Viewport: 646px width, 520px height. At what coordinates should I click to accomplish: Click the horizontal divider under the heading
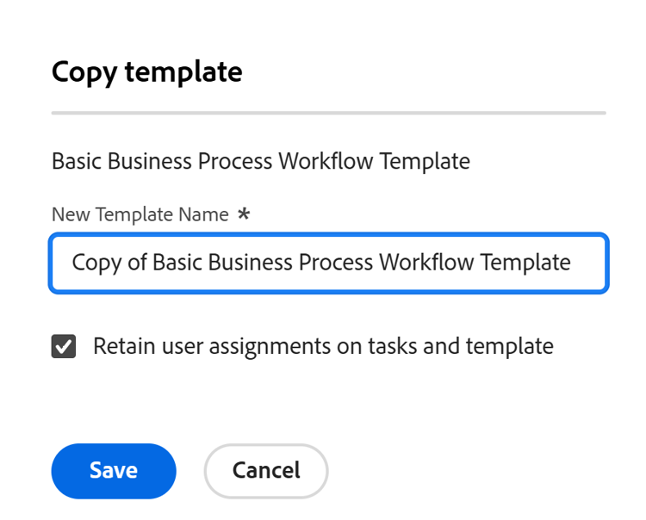(x=329, y=113)
